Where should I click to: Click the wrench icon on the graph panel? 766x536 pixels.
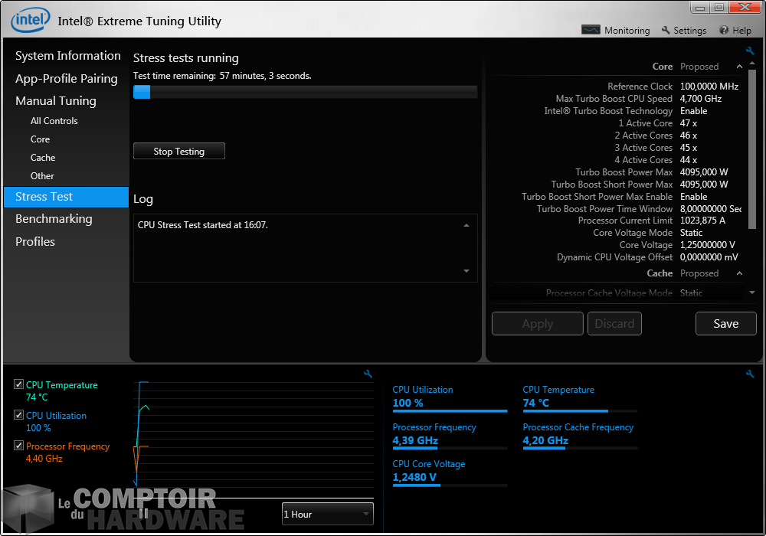point(368,374)
